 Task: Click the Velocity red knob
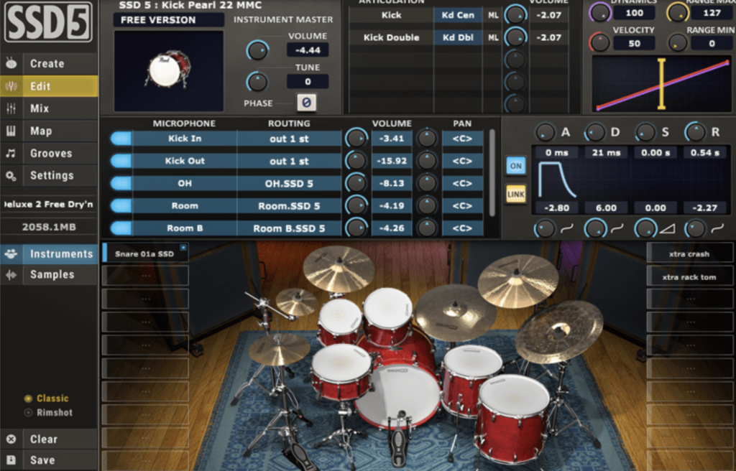599,42
